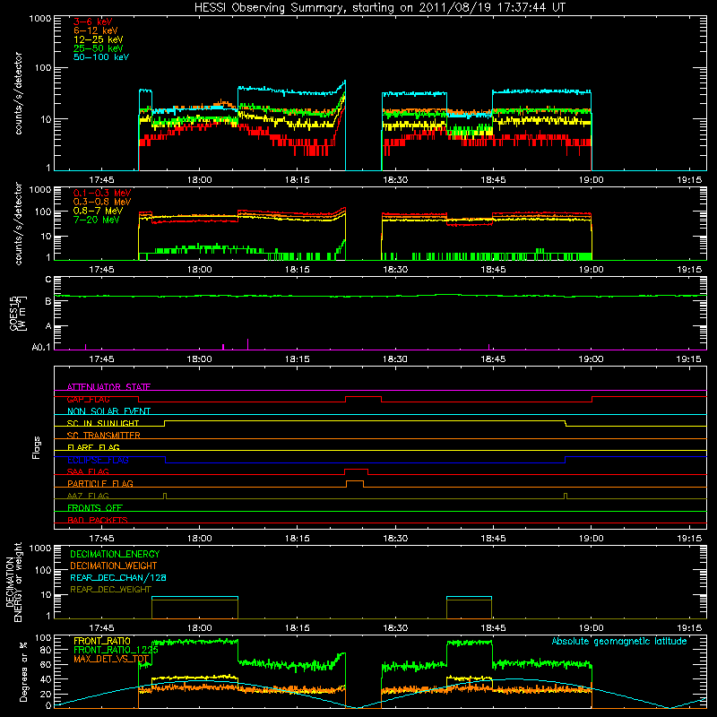717x717 pixels.
Task: Click the '3-6 keV' legend label
Action: [x=92, y=22]
